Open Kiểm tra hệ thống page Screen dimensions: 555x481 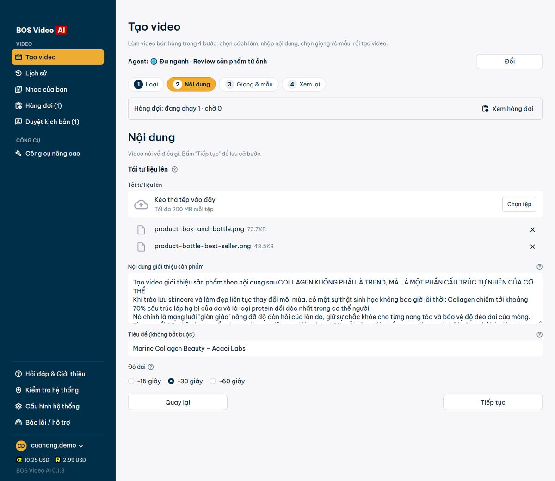58,390
